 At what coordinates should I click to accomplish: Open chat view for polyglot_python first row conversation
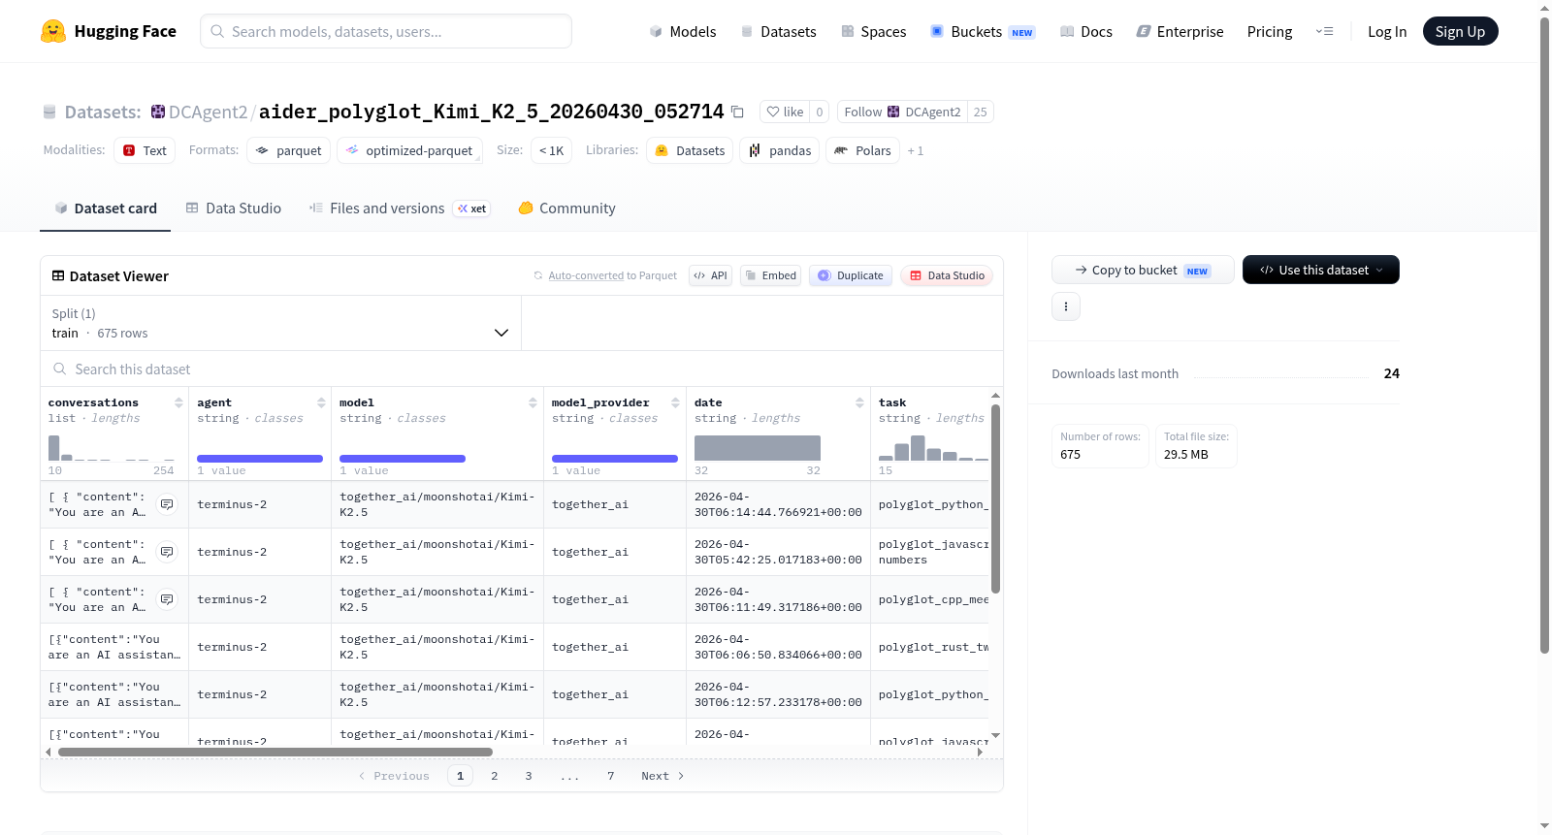(167, 504)
